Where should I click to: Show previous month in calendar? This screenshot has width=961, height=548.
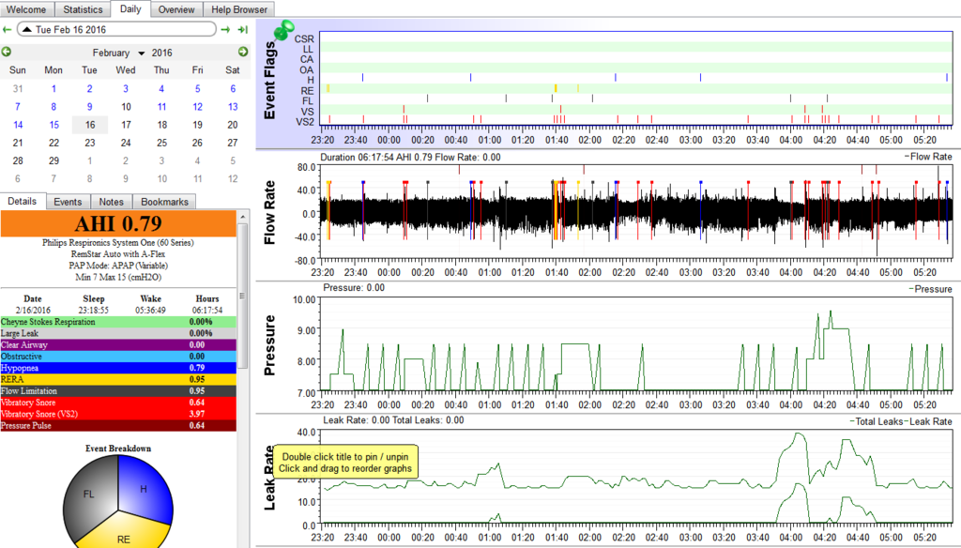coord(8,53)
